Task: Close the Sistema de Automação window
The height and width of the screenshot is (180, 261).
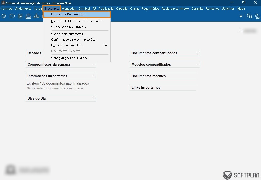Action: [255, 2]
